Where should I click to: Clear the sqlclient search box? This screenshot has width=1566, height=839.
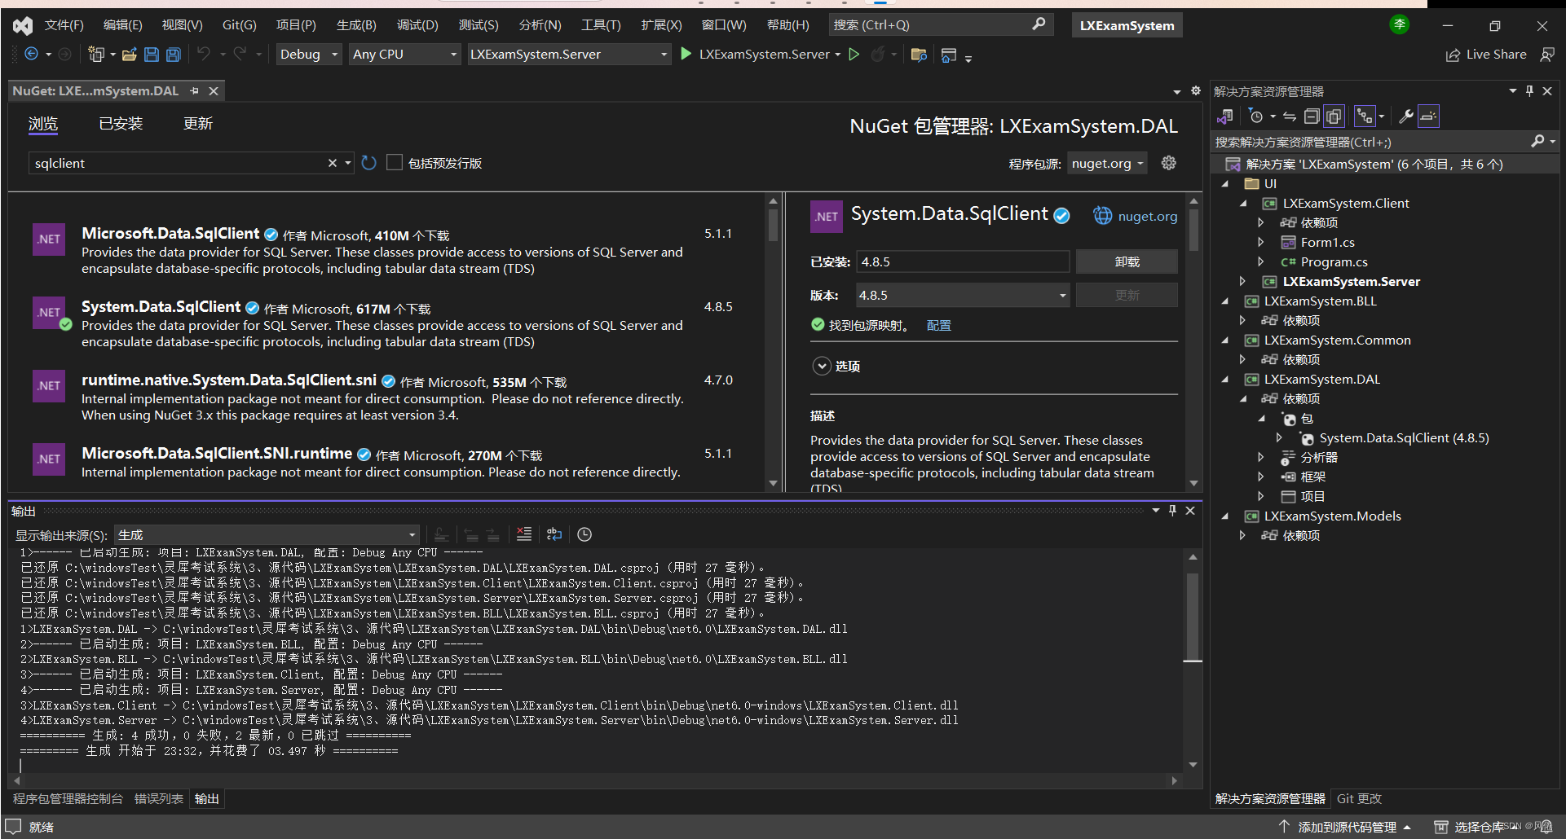[x=332, y=163]
